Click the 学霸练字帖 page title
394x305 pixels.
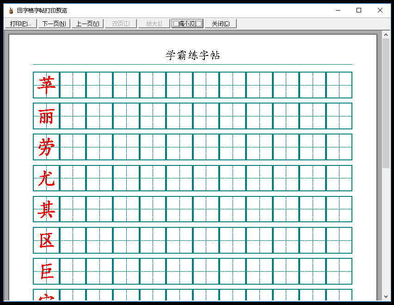click(193, 55)
